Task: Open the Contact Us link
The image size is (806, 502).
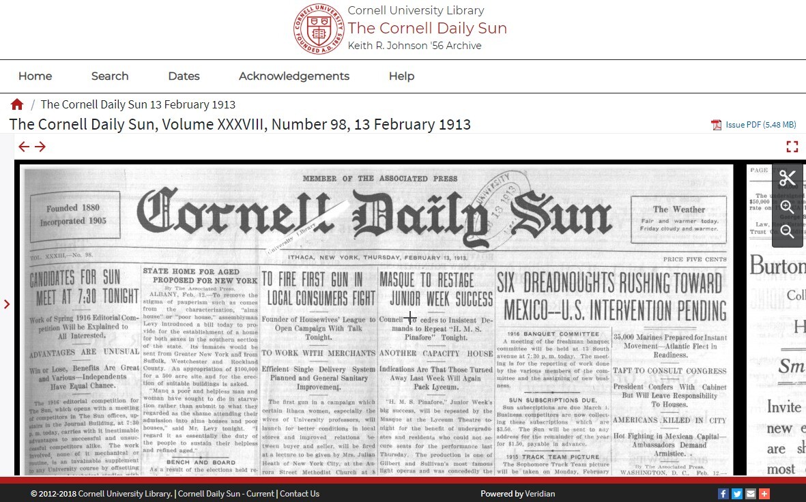Action: coord(299,493)
